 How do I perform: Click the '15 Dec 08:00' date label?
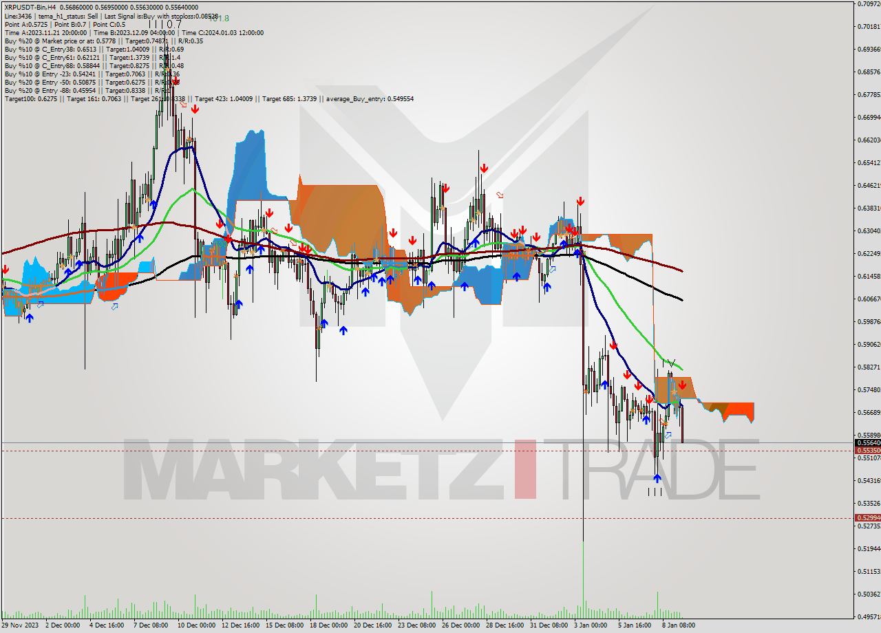[284, 625]
